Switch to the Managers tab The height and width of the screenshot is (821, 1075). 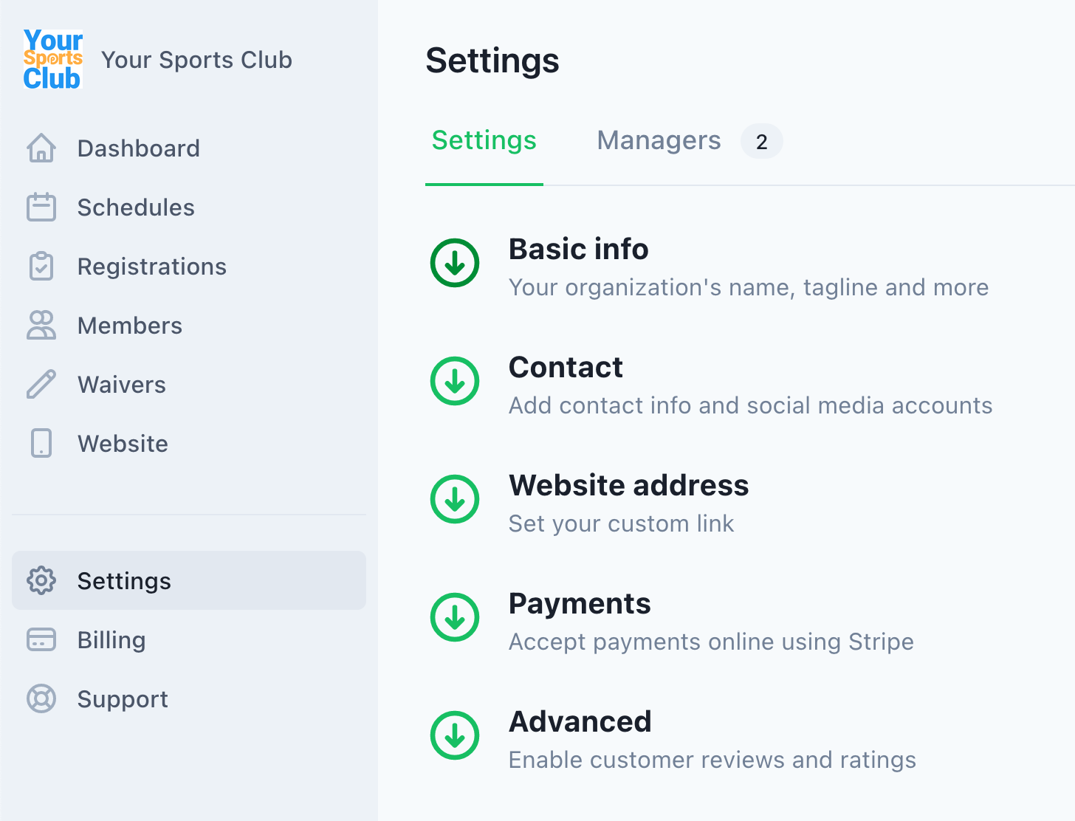point(659,140)
